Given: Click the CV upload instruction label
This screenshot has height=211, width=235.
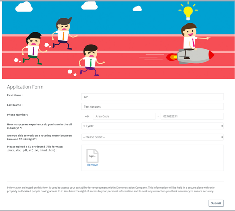Looking at the screenshot, I should click(x=35, y=148).
